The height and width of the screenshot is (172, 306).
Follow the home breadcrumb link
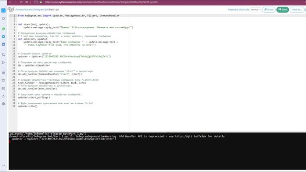tap(19, 10)
